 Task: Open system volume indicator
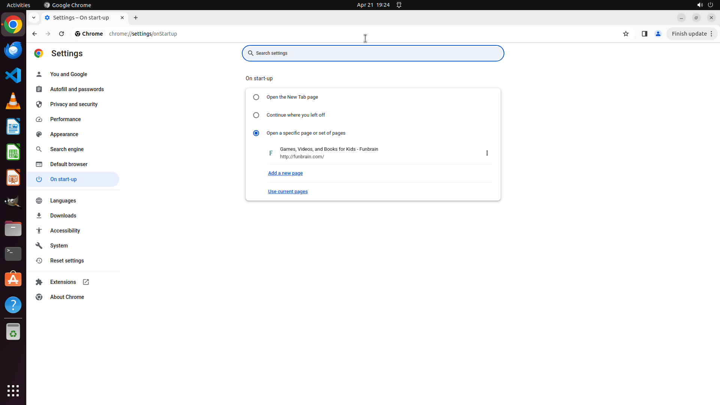700,5
